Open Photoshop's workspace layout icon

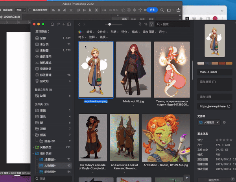pyautogui.click(x=169, y=10)
